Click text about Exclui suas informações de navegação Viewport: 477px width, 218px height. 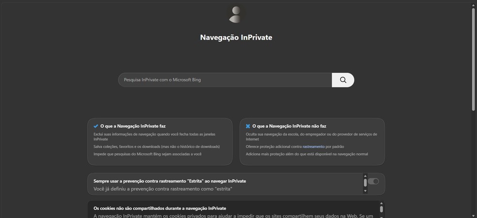point(155,137)
